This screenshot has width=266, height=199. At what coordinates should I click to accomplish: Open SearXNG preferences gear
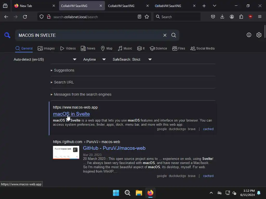pyautogui.click(x=259, y=35)
